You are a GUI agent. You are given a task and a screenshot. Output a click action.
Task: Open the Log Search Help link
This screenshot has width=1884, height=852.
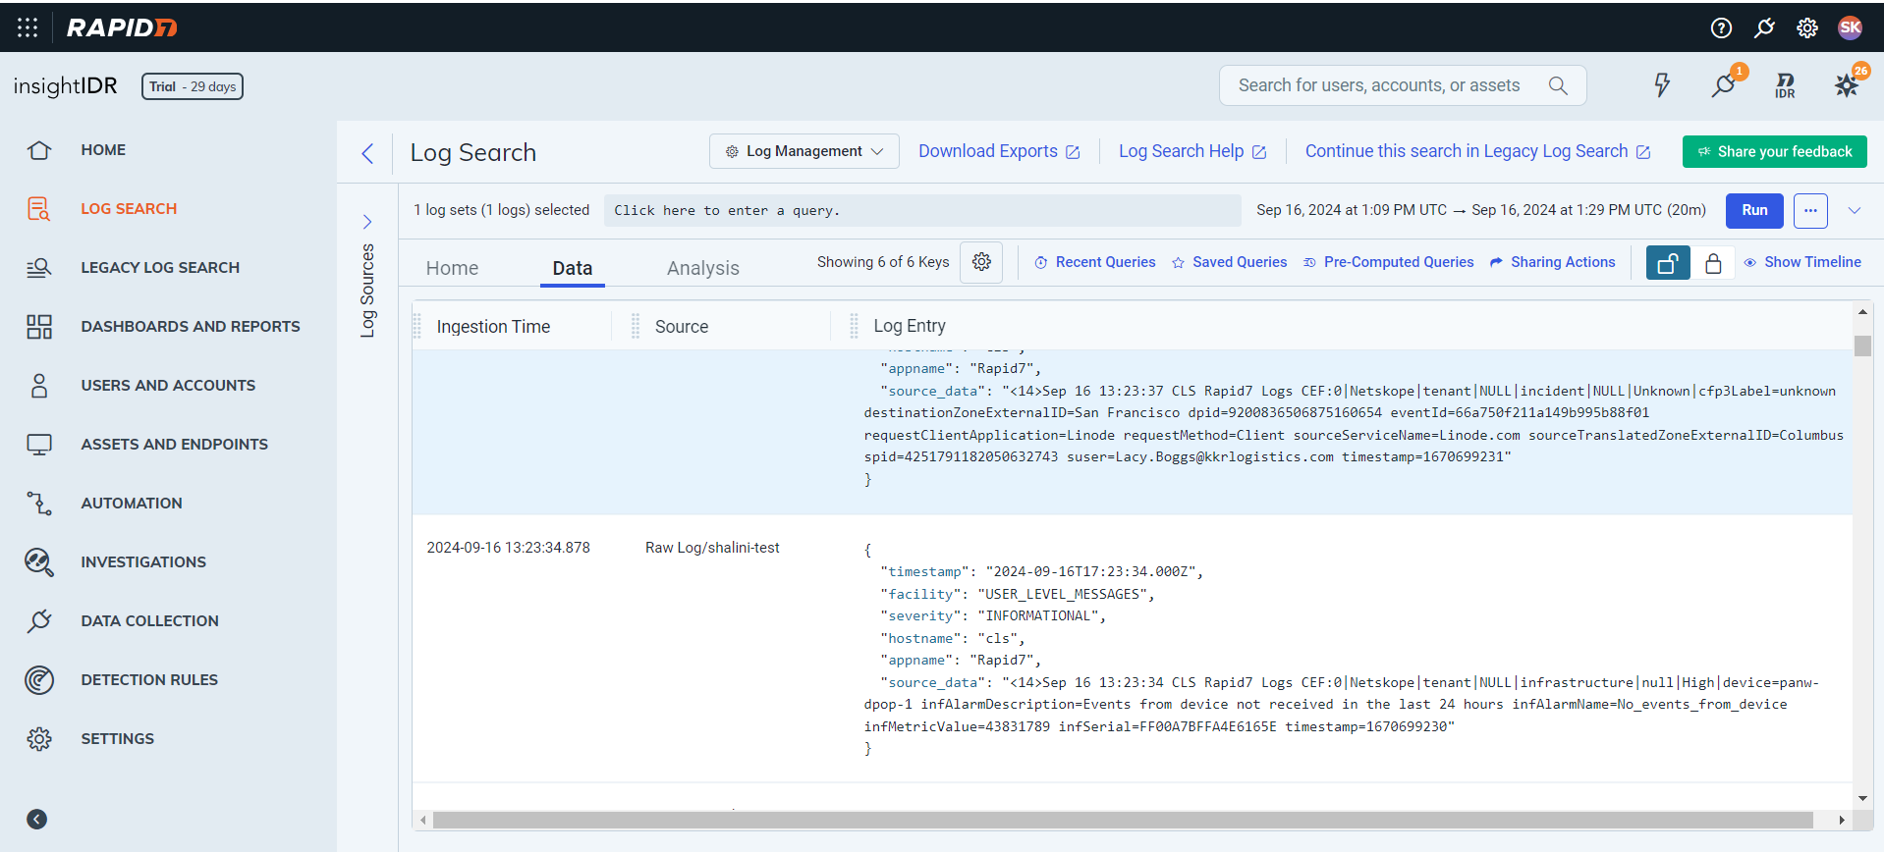coord(1192,151)
